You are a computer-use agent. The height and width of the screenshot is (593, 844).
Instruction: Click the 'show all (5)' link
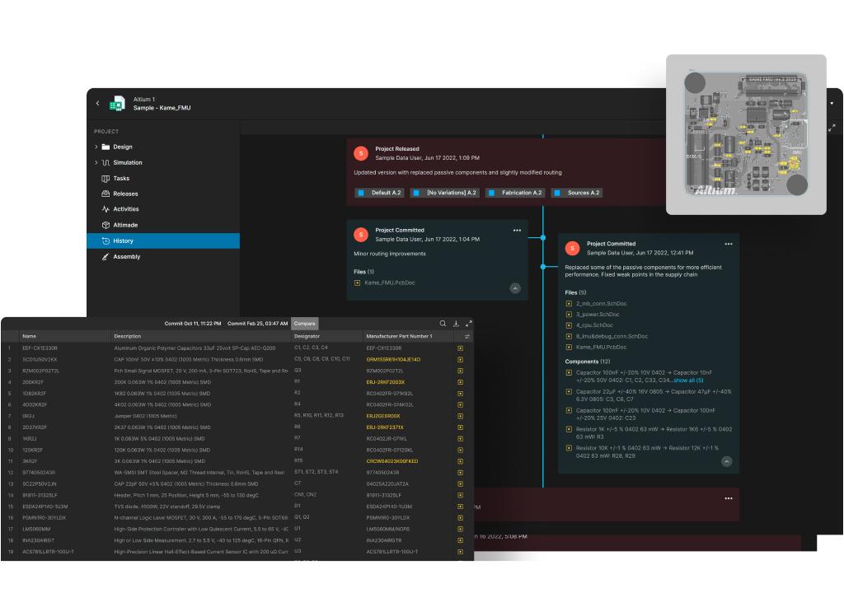687,381
